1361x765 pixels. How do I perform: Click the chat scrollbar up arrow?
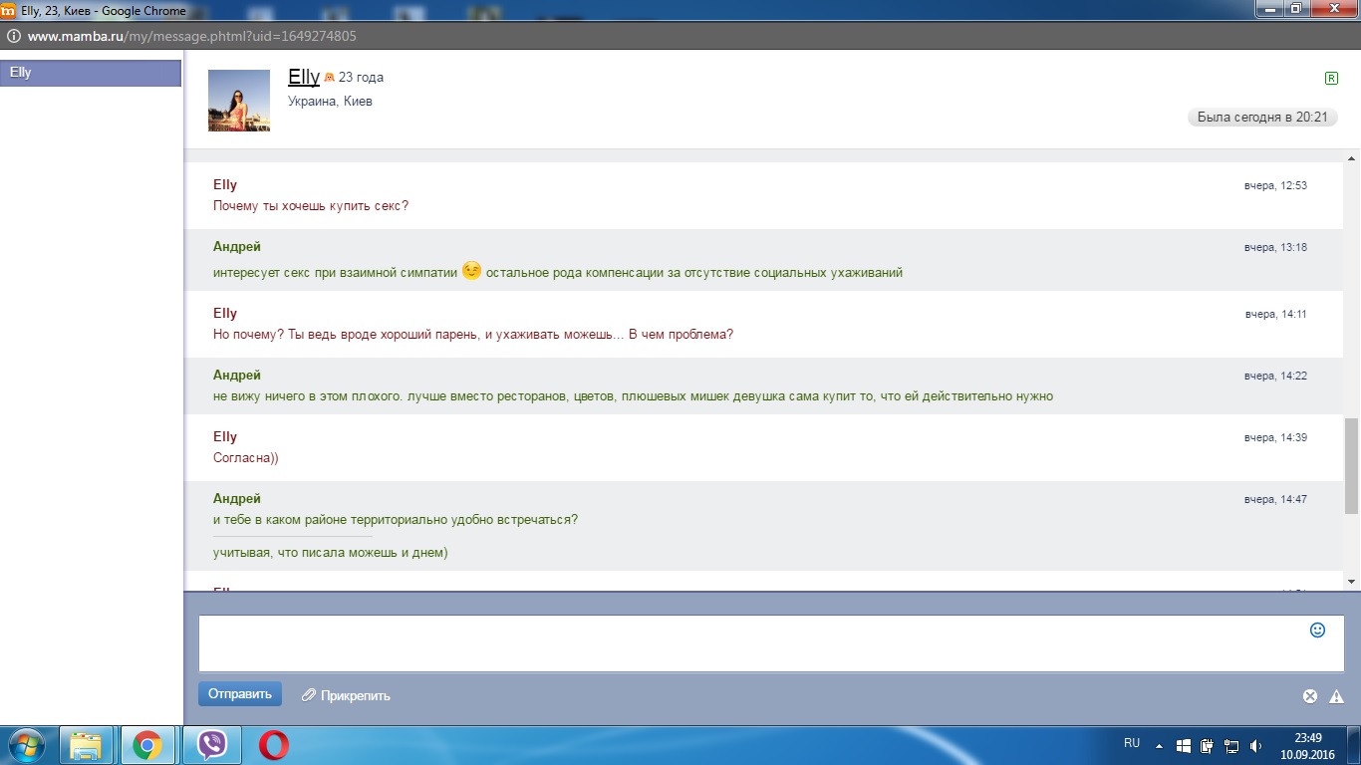(1352, 159)
